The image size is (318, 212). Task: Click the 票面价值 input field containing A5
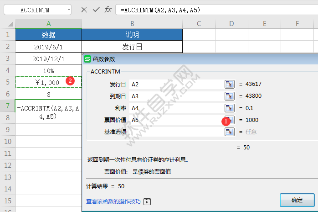[x=177, y=120]
